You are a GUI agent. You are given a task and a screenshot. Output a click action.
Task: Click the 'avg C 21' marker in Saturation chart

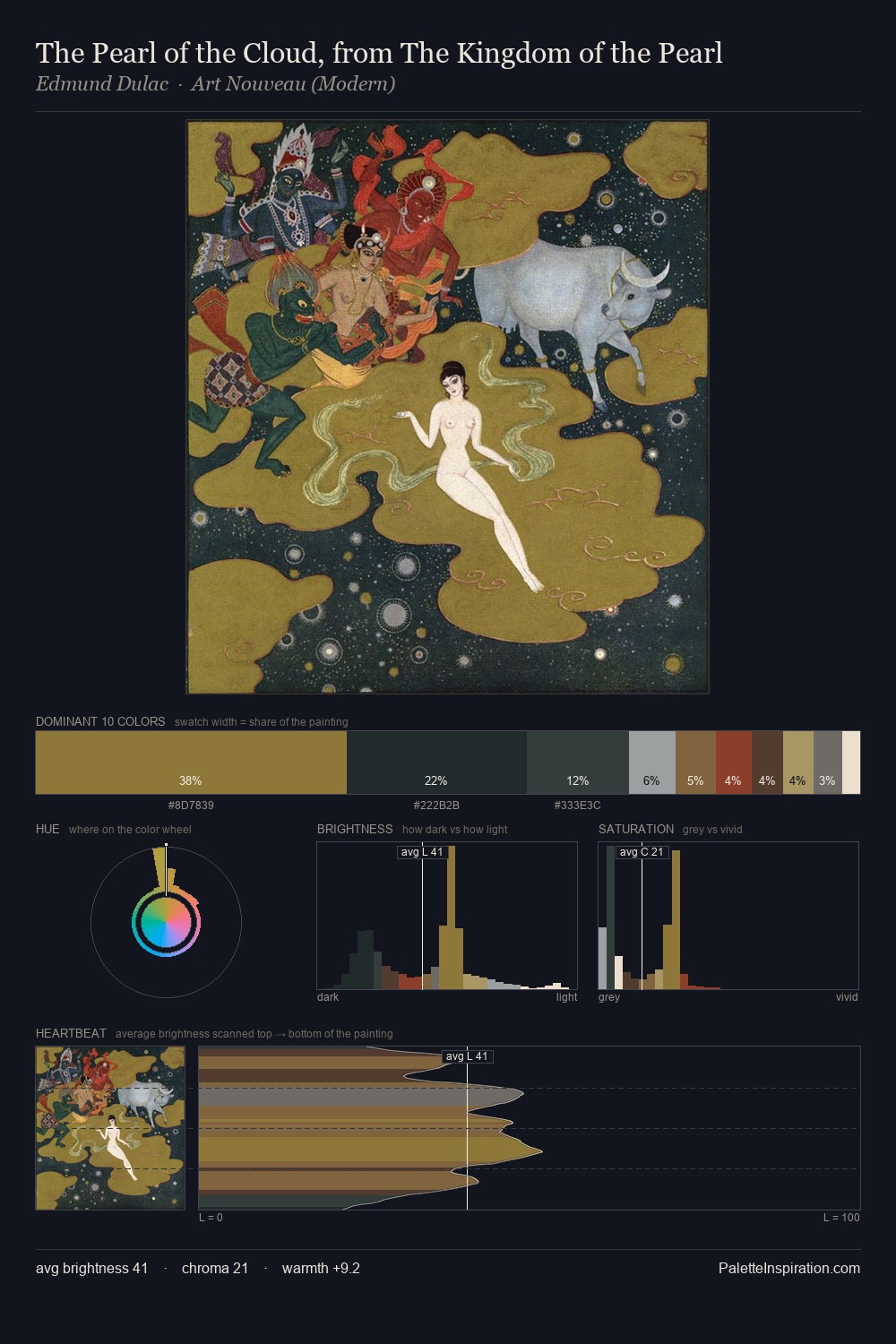tap(642, 852)
